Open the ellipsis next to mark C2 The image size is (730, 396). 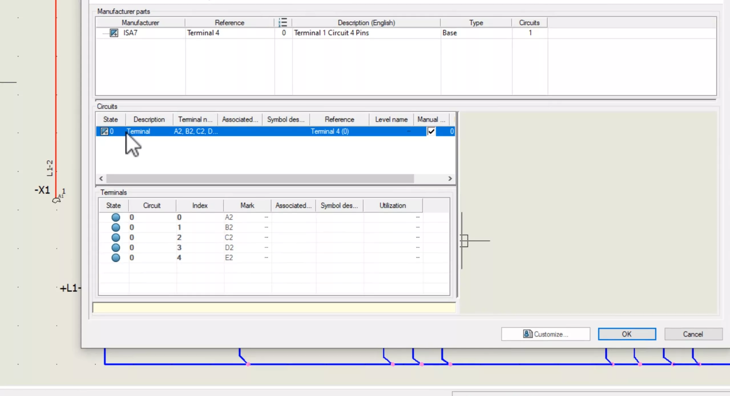266,237
